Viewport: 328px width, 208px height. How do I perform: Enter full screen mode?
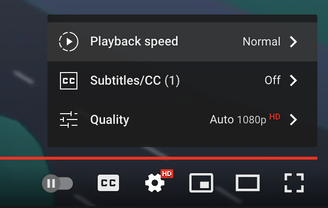pyautogui.click(x=294, y=183)
